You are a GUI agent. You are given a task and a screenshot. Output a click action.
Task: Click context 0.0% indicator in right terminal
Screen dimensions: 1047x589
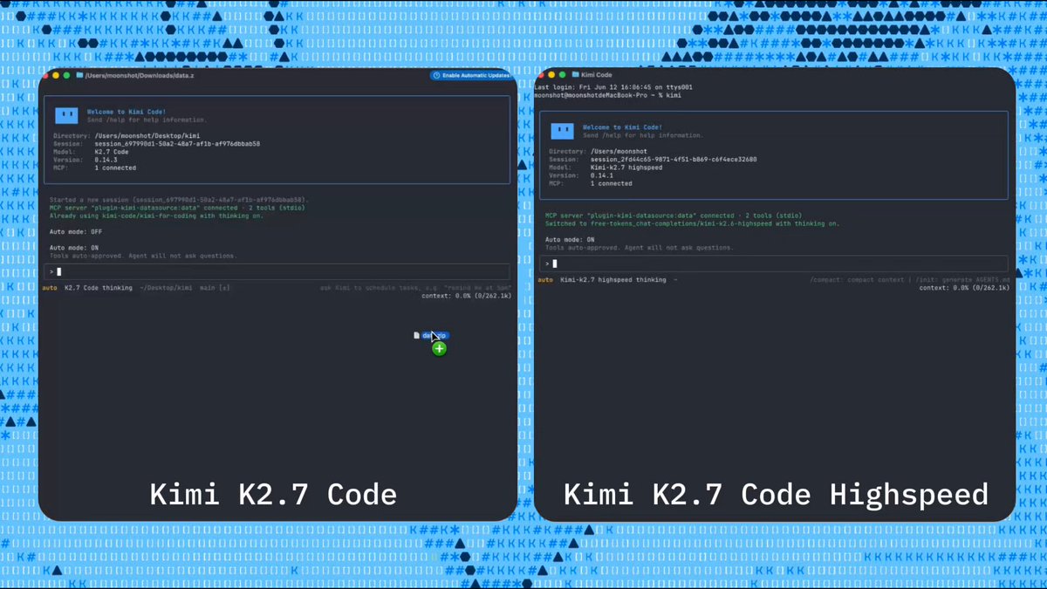point(965,288)
